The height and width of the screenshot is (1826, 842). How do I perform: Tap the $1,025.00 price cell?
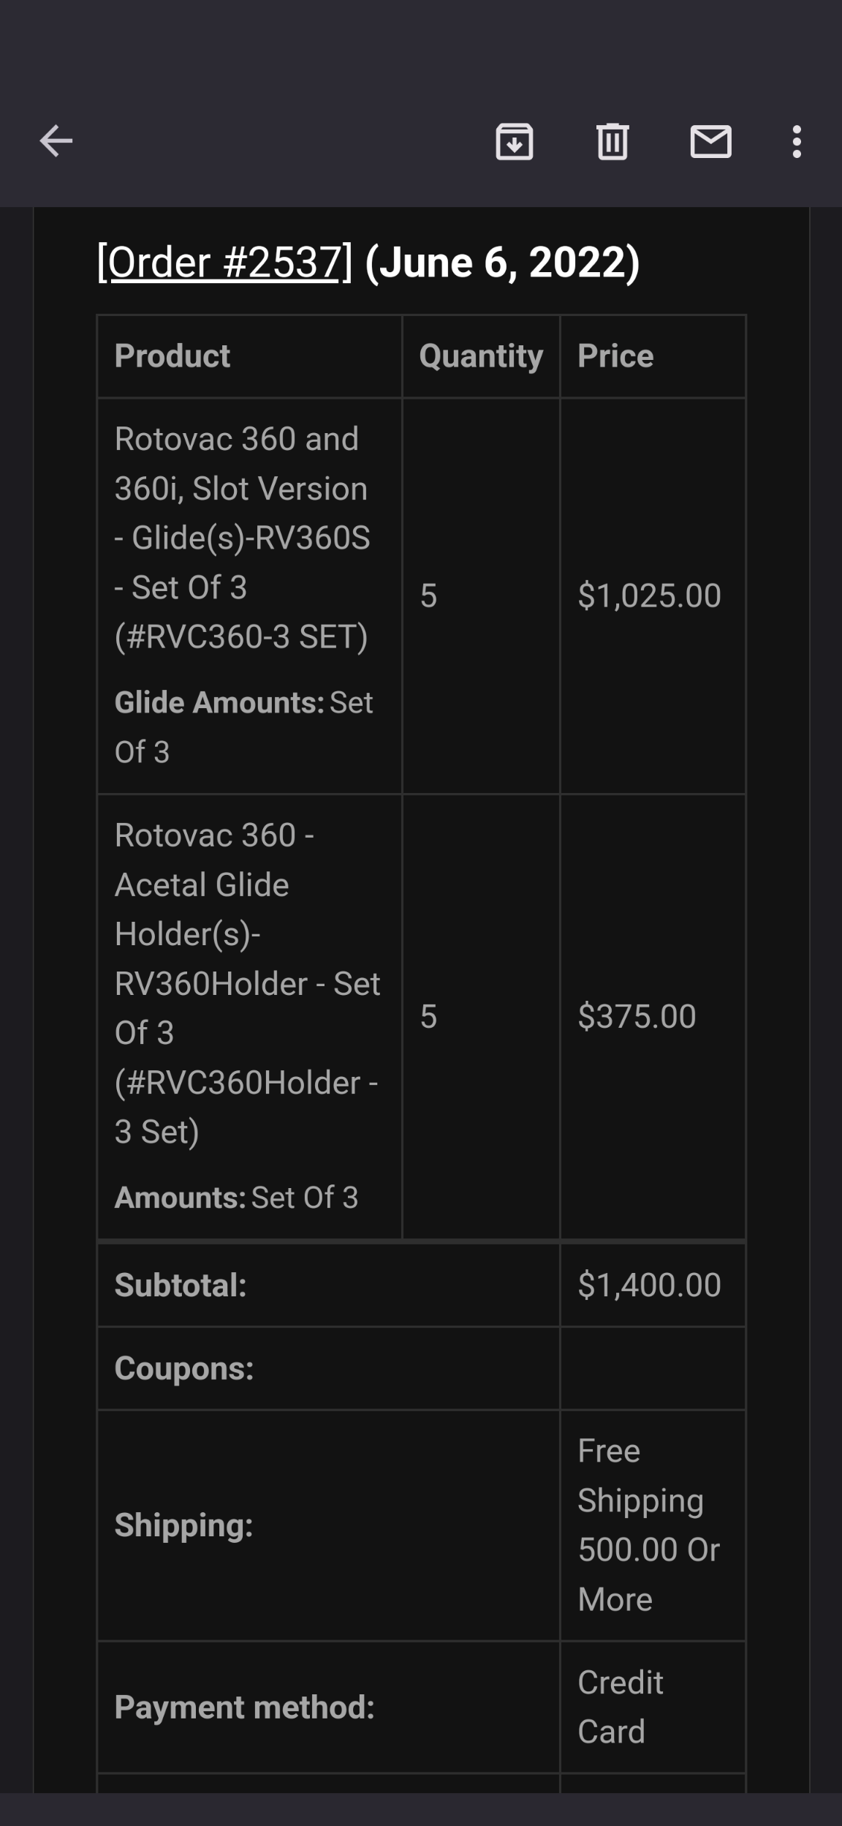pyautogui.click(x=649, y=595)
